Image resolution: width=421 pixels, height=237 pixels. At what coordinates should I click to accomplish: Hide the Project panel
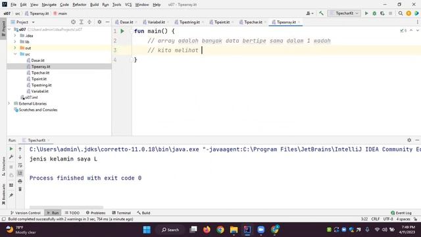[x=107, y=22]
